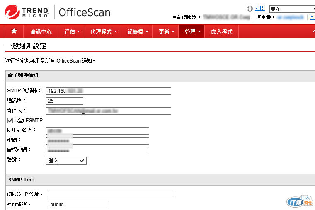The width and height of the screenshot is (315, 210).
Task: Click the 一般通知設定 page title
Action: (26, 46)
